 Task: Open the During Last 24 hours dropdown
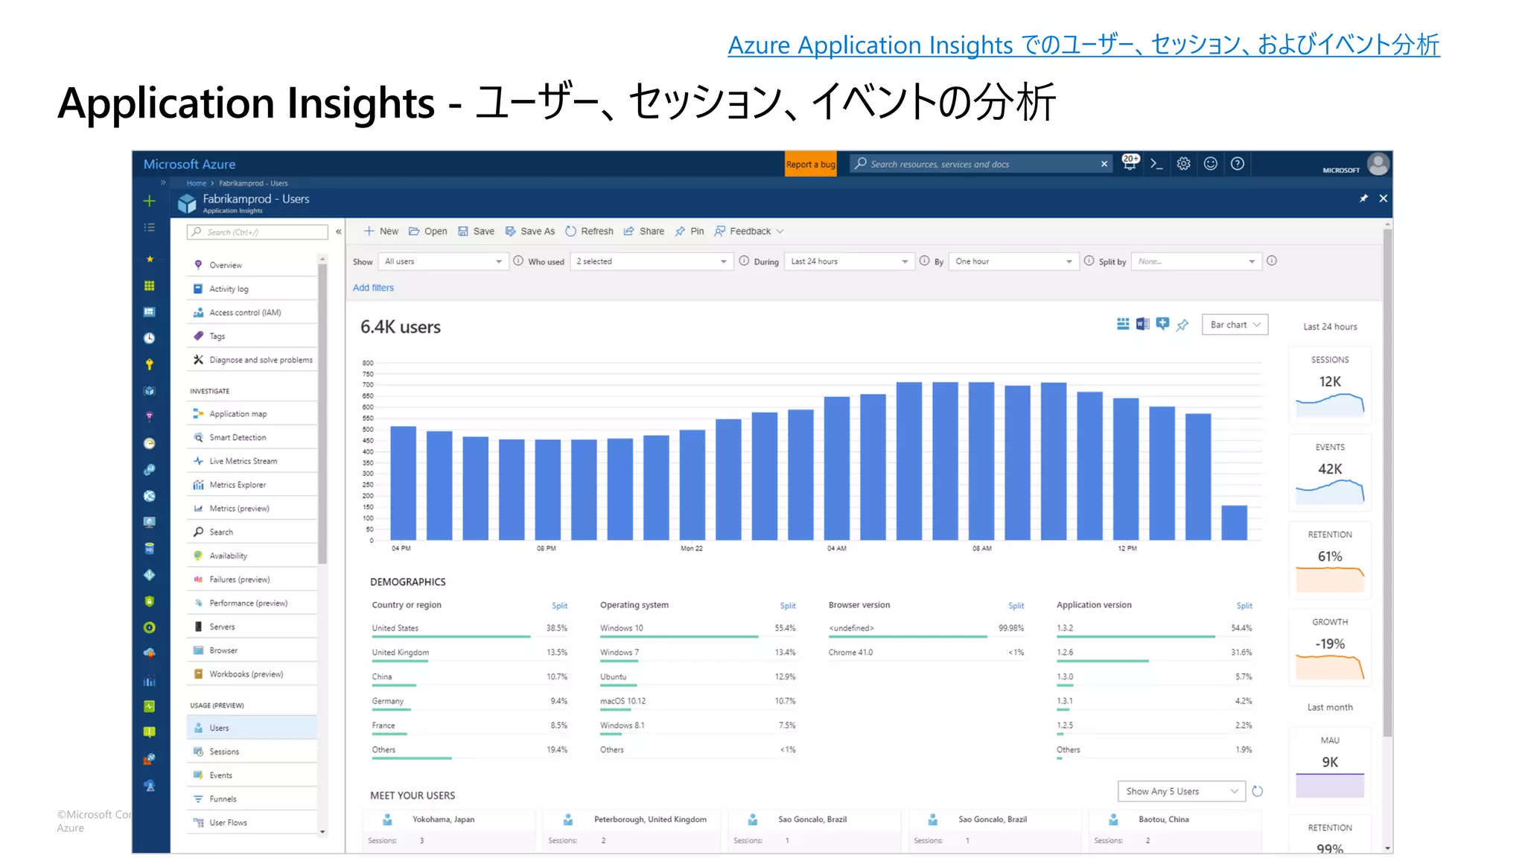(849, 261)
